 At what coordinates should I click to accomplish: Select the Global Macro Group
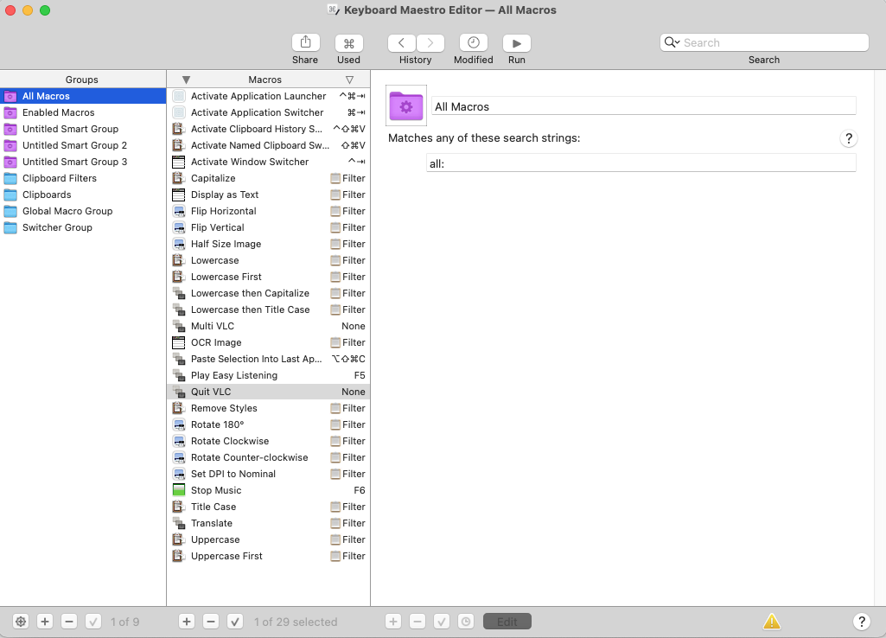pos(83,211)
